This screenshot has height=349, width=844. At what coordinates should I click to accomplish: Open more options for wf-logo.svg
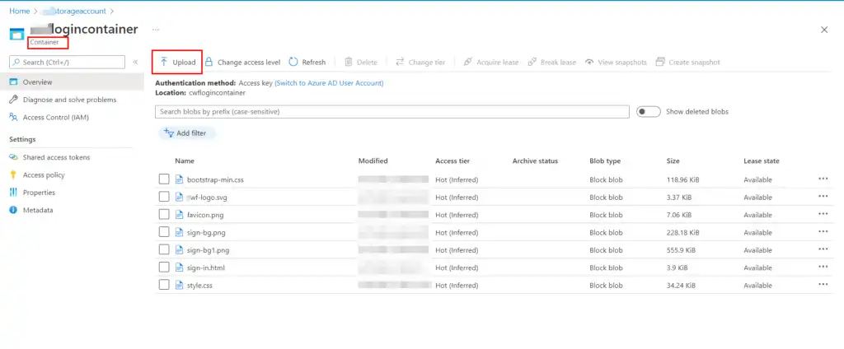point(823,196)
